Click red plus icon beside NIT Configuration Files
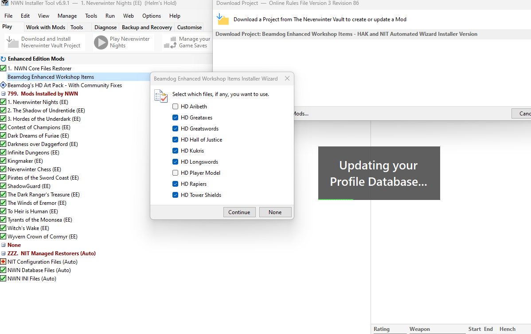Screen dimensions: 531x334 pos(4,261)
